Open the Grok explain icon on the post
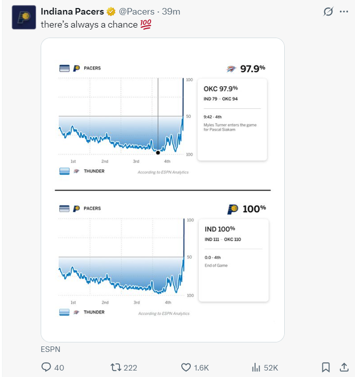The width and height of the screenshot is (355, 377). point(328,12)
